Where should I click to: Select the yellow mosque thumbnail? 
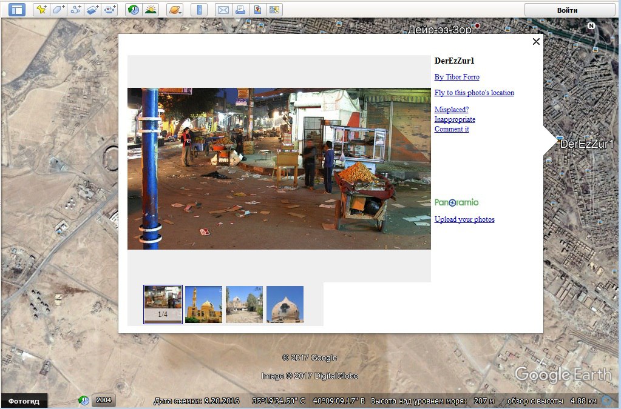click(203, 304)
